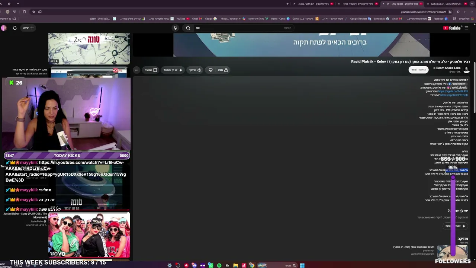Open the SymbolStix bookmark
The height and width of the screenshot is (268, 476).
point(382,19)
